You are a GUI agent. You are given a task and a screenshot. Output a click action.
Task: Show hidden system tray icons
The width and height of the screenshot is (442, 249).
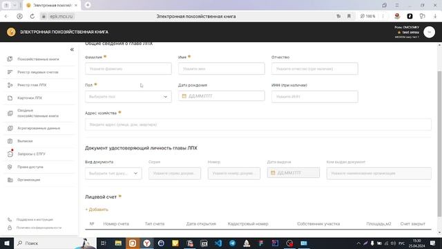click(358, 243)
